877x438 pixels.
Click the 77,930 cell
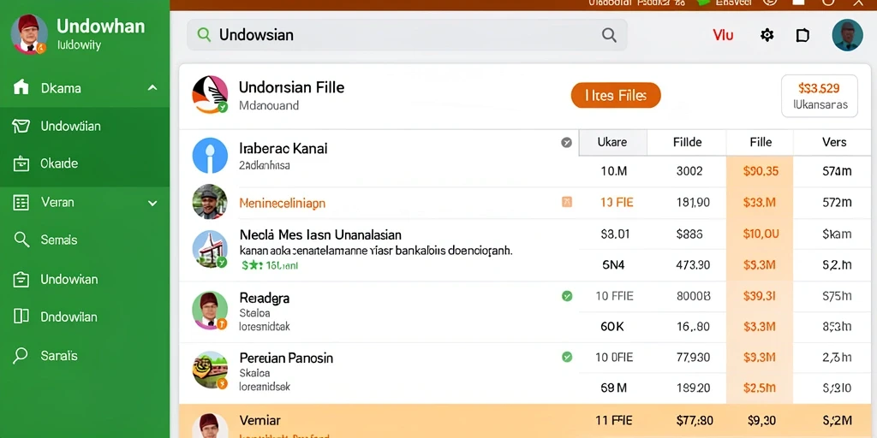coord(692,357)
